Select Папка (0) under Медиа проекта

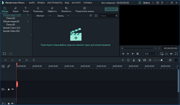[11, 18]
